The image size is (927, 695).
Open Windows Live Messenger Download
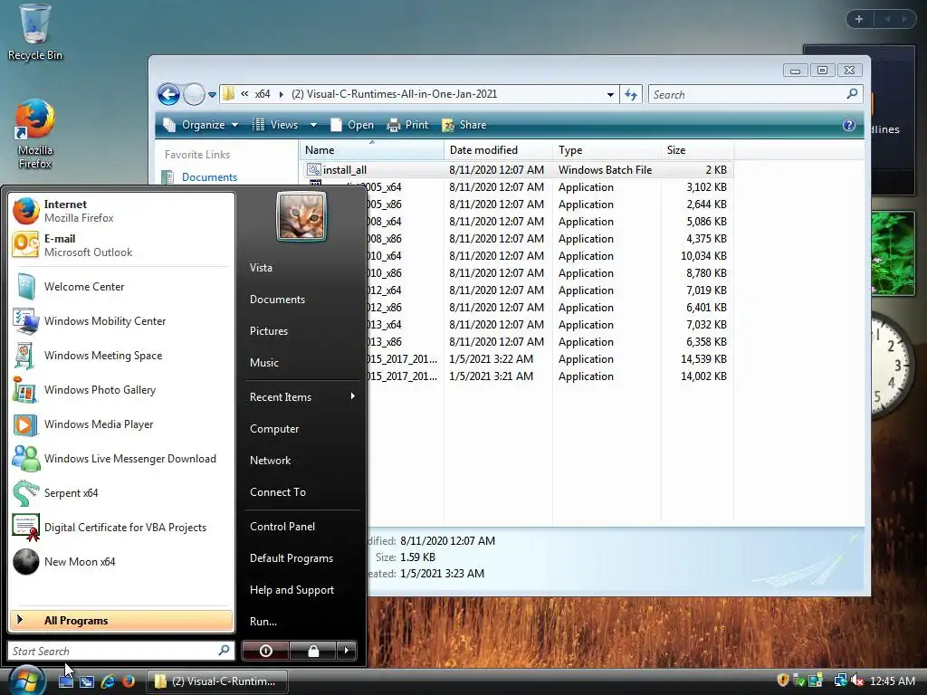[x=122, y=459]
